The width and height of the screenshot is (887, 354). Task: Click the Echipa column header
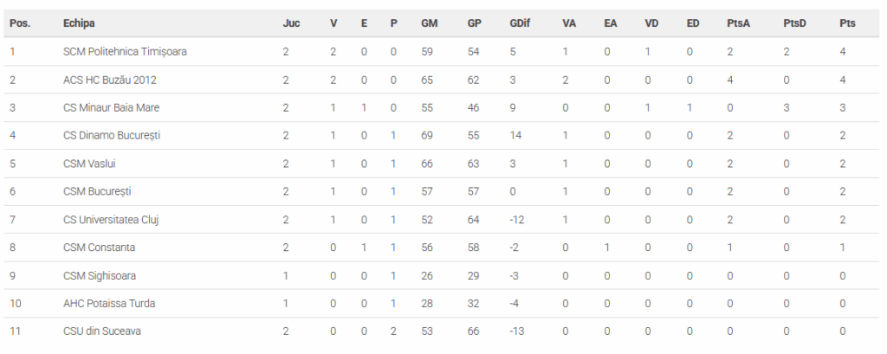pos(79,23)
